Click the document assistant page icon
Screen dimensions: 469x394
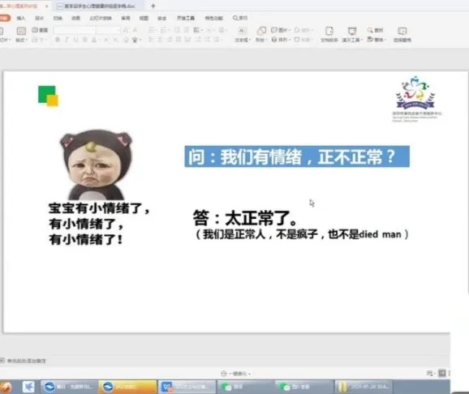pyautogui.click(x=329, y=34)
